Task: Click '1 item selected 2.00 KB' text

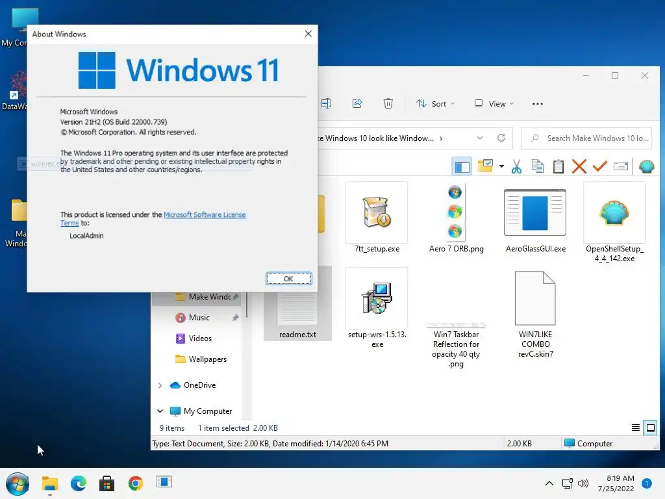Action: click(x=238, y=428)
